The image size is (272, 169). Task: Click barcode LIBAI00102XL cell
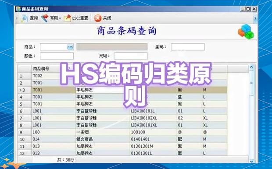point(144,118)
